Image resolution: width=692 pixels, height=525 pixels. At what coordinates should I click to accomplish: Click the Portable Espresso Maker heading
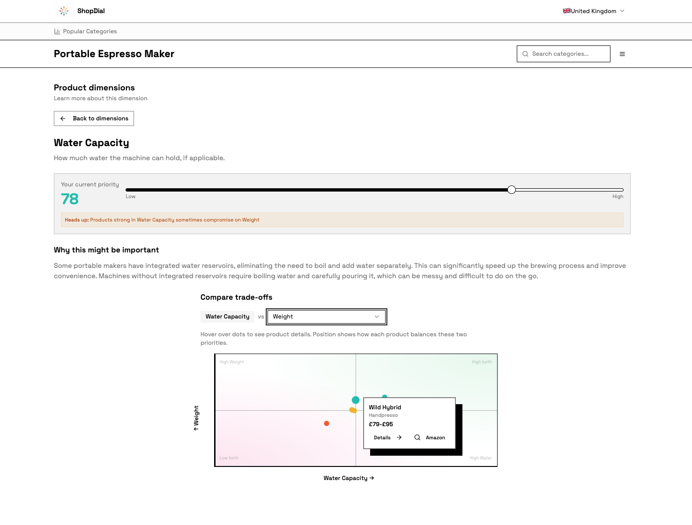click(114, 54)
